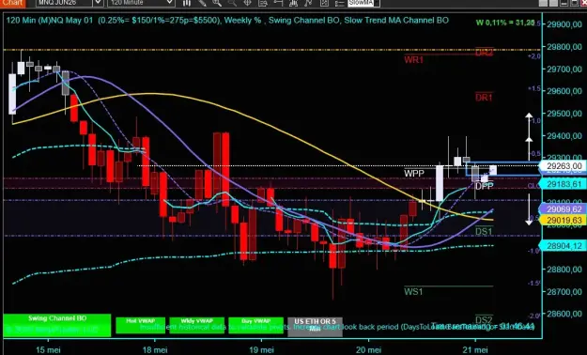Click the DPP daily pivot label

pyautogui.click(x=484, y=186)
